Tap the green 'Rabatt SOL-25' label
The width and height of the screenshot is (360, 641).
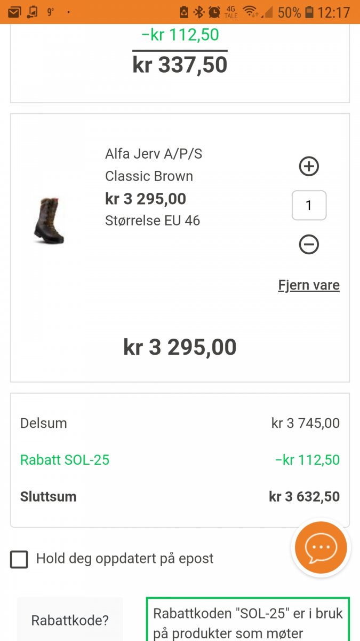click(65, 460)
